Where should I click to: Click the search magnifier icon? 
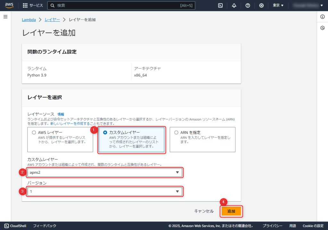[x=52, y=5]
